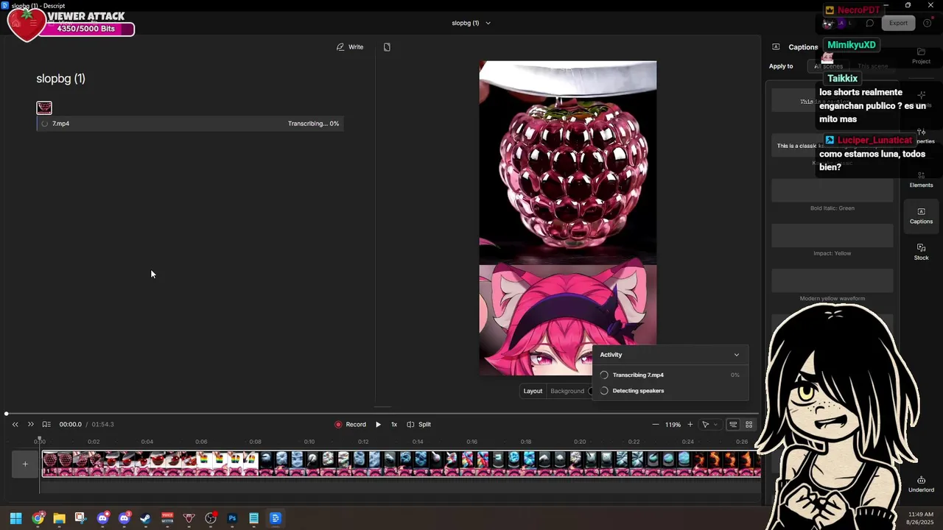The width and height of the screenshot is (943, 530).
Task: Click the 0:10 mark on timeline ruler
Action: 309,442
